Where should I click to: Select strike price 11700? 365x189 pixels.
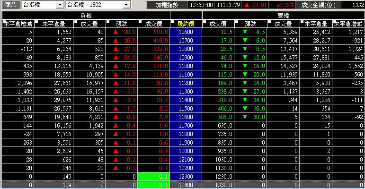pyautogui.click(x=186, y=126)
